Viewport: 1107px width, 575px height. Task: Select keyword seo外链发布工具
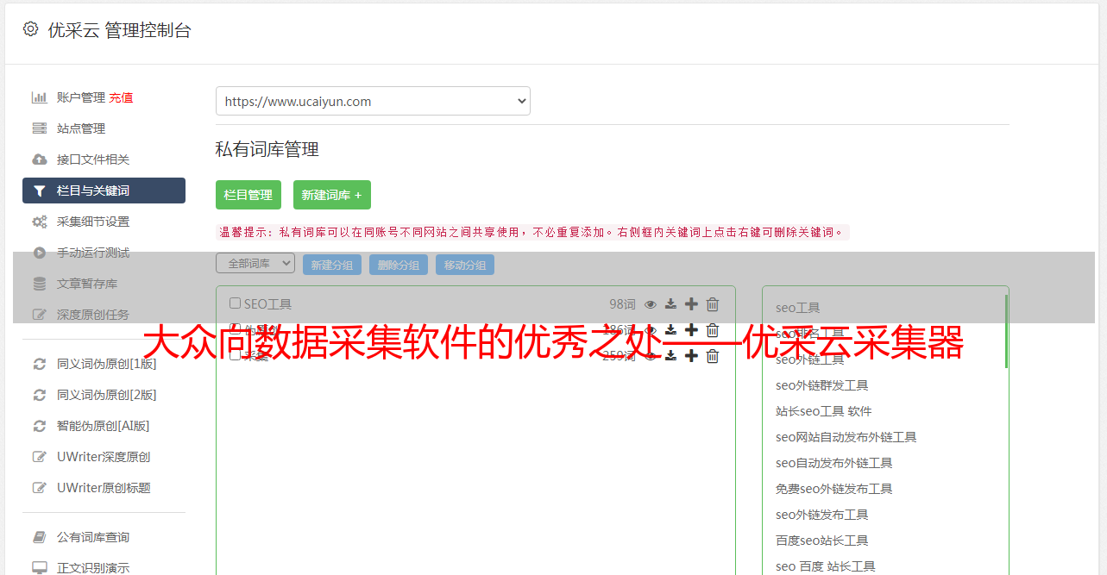pyautogui.click(x=822, y=515)
